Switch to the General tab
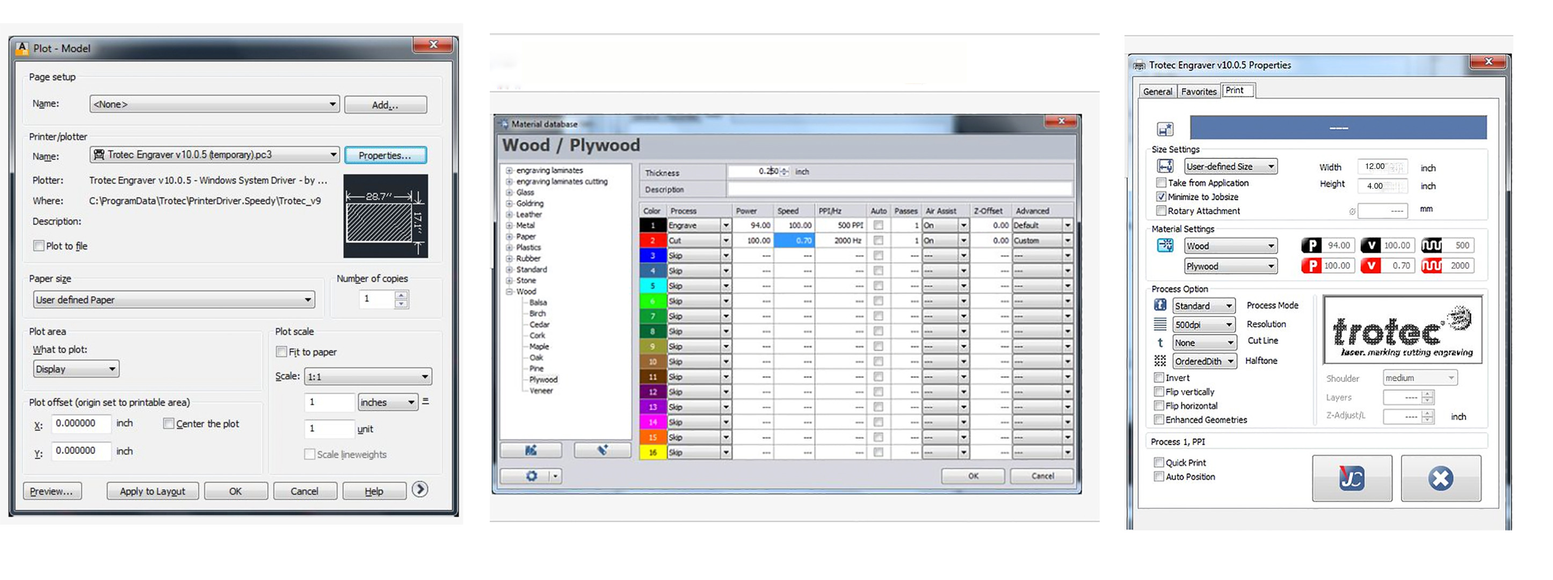Image resolution: width=1553 pixels, height=580 pixels. pos(1158,92)
